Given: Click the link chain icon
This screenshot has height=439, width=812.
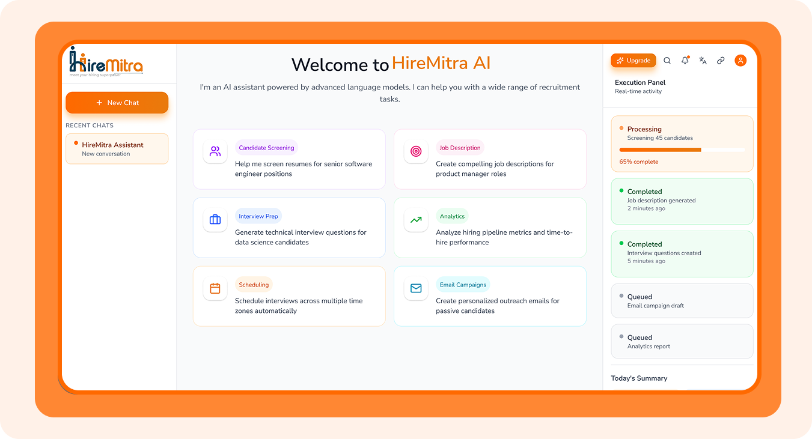Looking at the screenshot, I should point(721,61).
